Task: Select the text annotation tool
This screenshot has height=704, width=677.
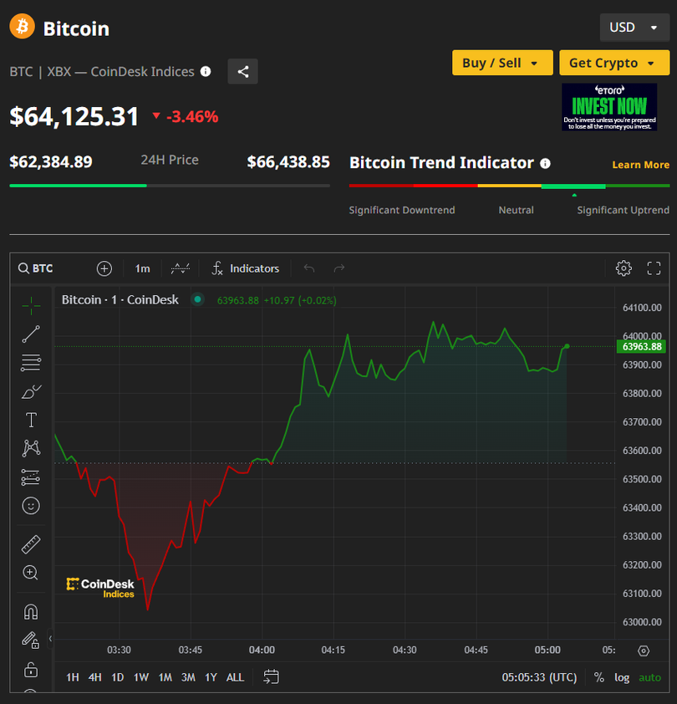Action: point(31,420)
